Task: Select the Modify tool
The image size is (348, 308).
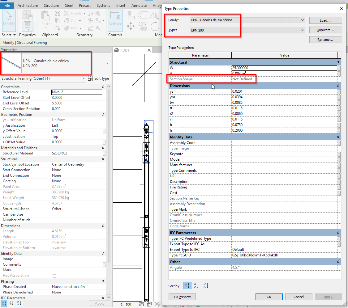Action: 8,21
